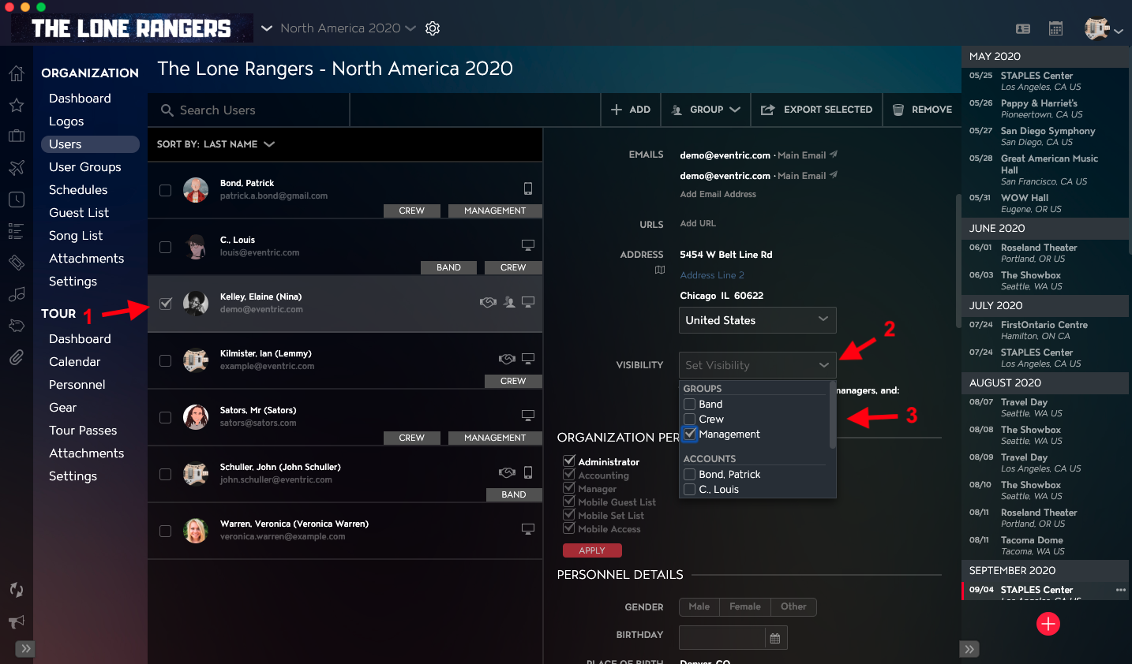Screen dimensions: 1132x664
Task: Click the visibility dropdown list scrollbar
Action: coord(832,416)
